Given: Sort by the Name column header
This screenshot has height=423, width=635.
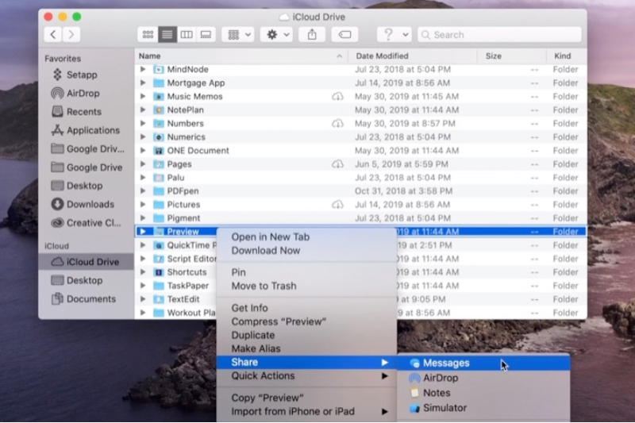Looking at the screenshot, I should (x=241, y=56).
